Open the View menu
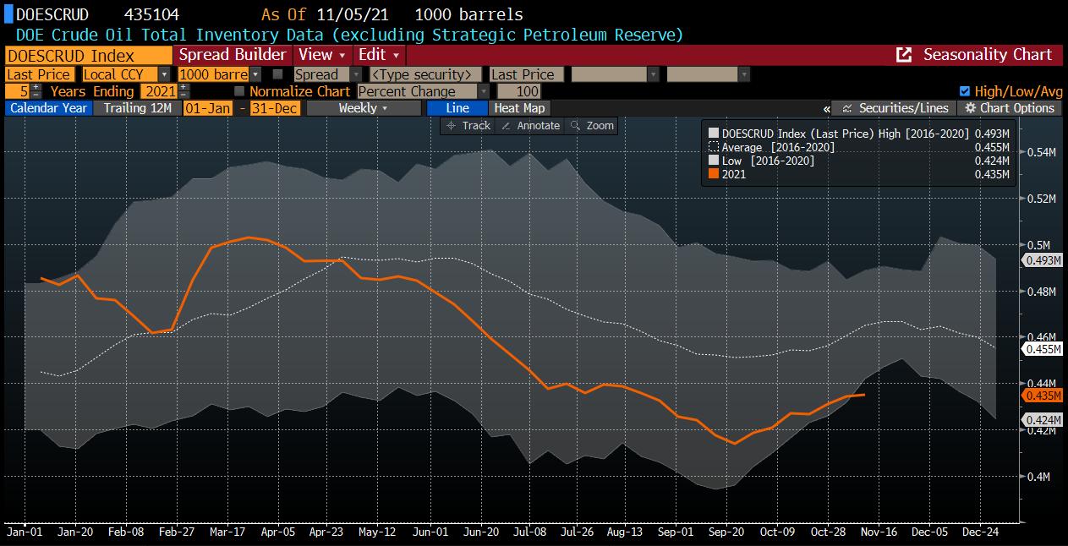Image resolution: width=1068 pixels, height=546 pixels. (322, 55)
